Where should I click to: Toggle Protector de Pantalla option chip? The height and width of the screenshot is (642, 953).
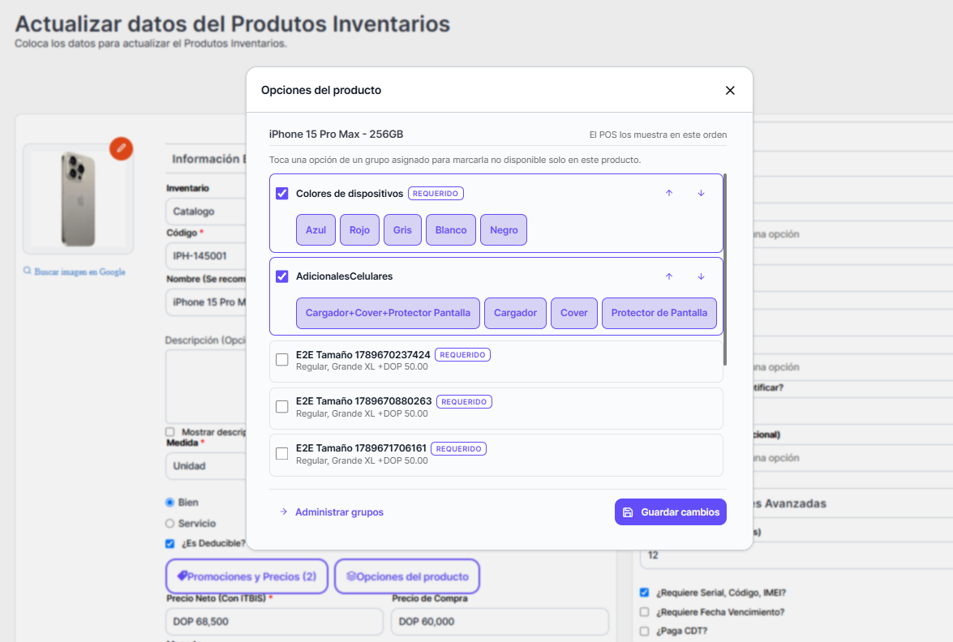pyautogui.click(x=659, y=313)
